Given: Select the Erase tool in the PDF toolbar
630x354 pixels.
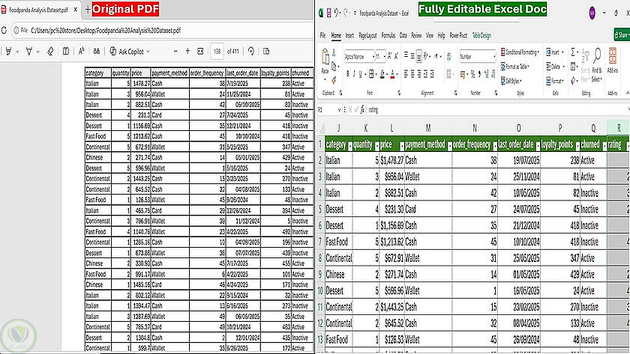Looking at the screenshot, I should click(50, 52).
